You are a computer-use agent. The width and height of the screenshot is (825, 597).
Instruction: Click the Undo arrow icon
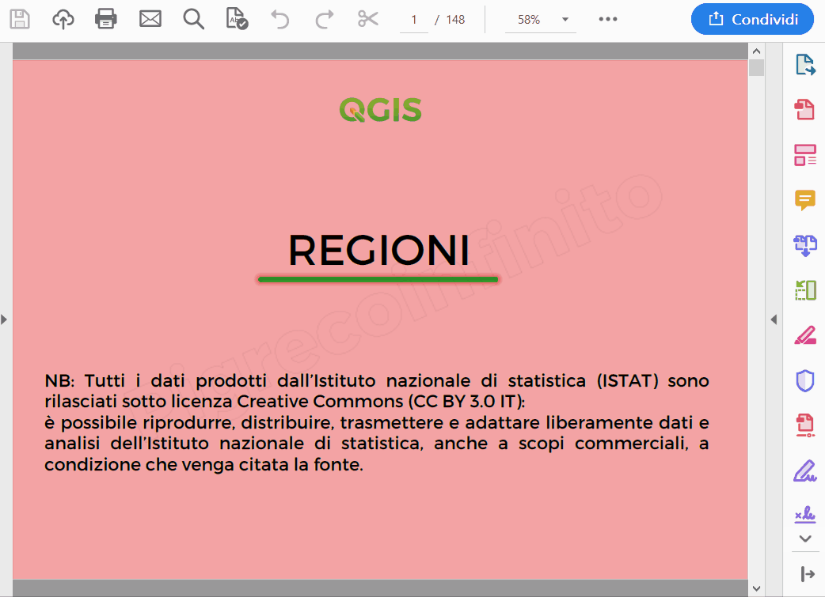tap(280, 19)
